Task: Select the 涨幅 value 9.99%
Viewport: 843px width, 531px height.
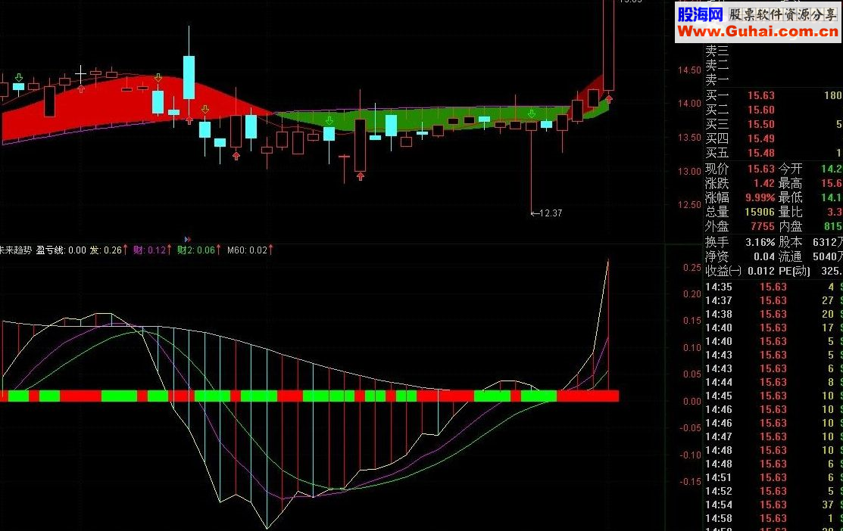Action: pyautogui.click(x=760, y=197)
